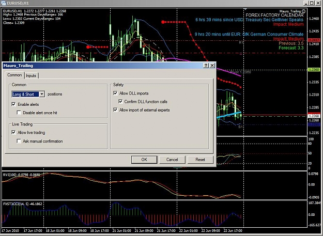Click the Reset button
Image resolution: width=323 pixels, height=236 pixels.
200,160
